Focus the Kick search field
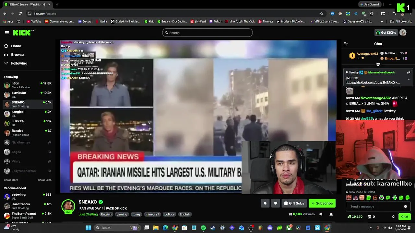415x233 pixels. (207, 33)
